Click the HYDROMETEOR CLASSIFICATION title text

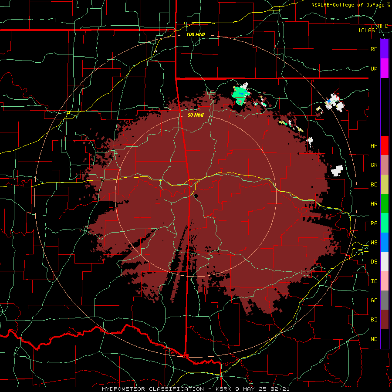tap(153, 389)
